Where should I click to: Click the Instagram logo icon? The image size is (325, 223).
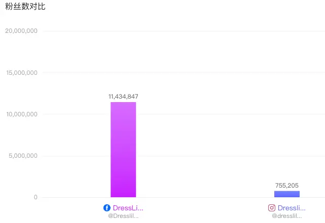click(272, 208)
